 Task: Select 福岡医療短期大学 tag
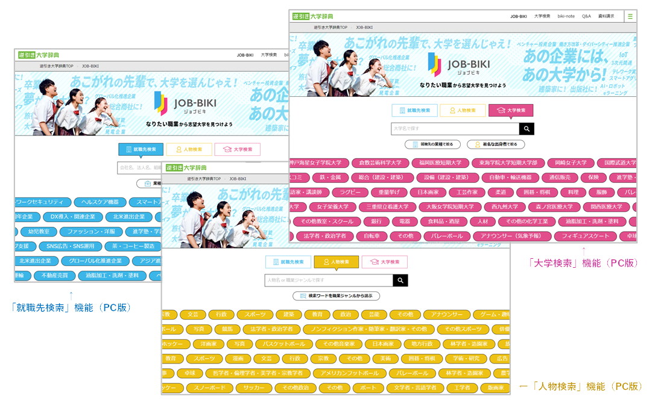point(440,163)
